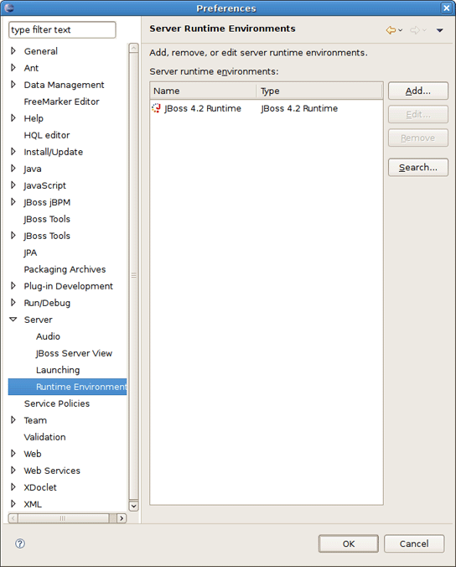Screen dimensions: 456x567
Task: Expand the Team tree node
Action: coord(13,420)
